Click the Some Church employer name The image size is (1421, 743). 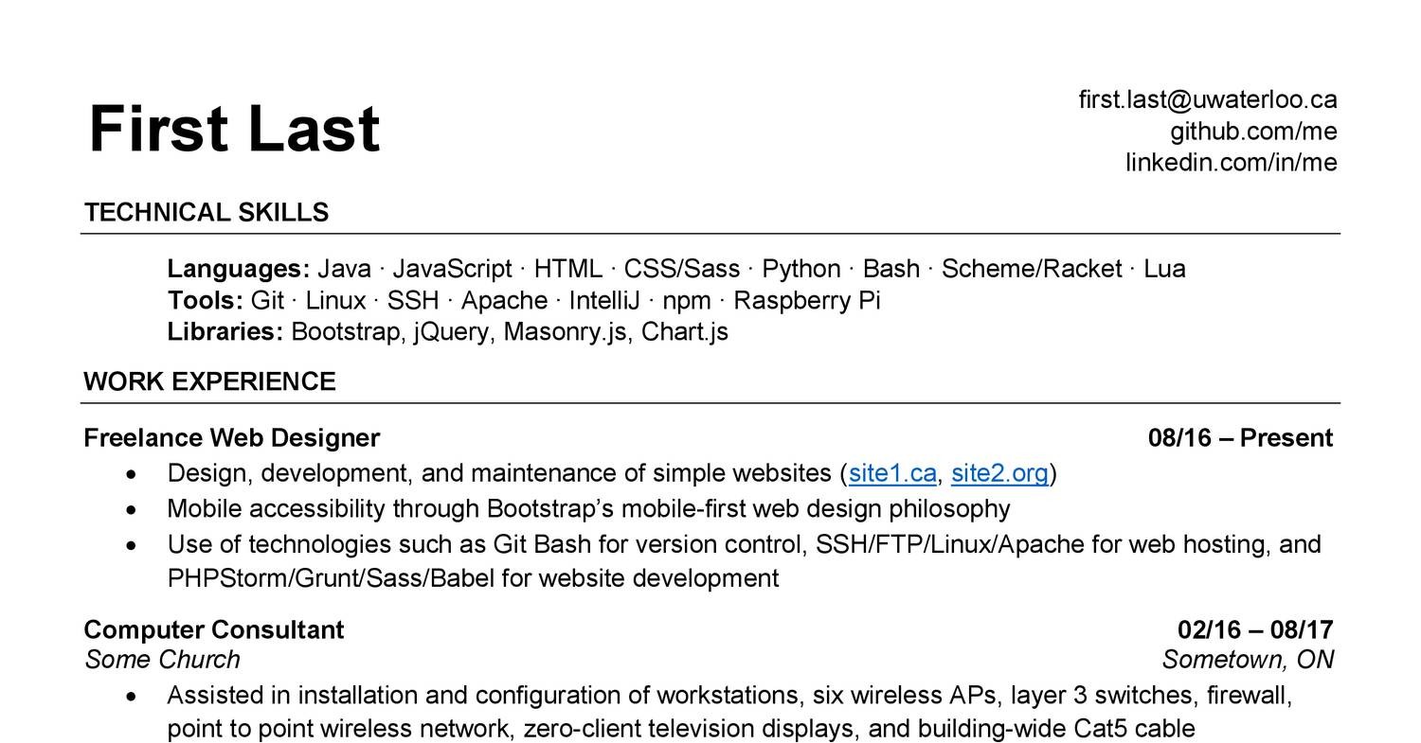(x=162, y=659)
